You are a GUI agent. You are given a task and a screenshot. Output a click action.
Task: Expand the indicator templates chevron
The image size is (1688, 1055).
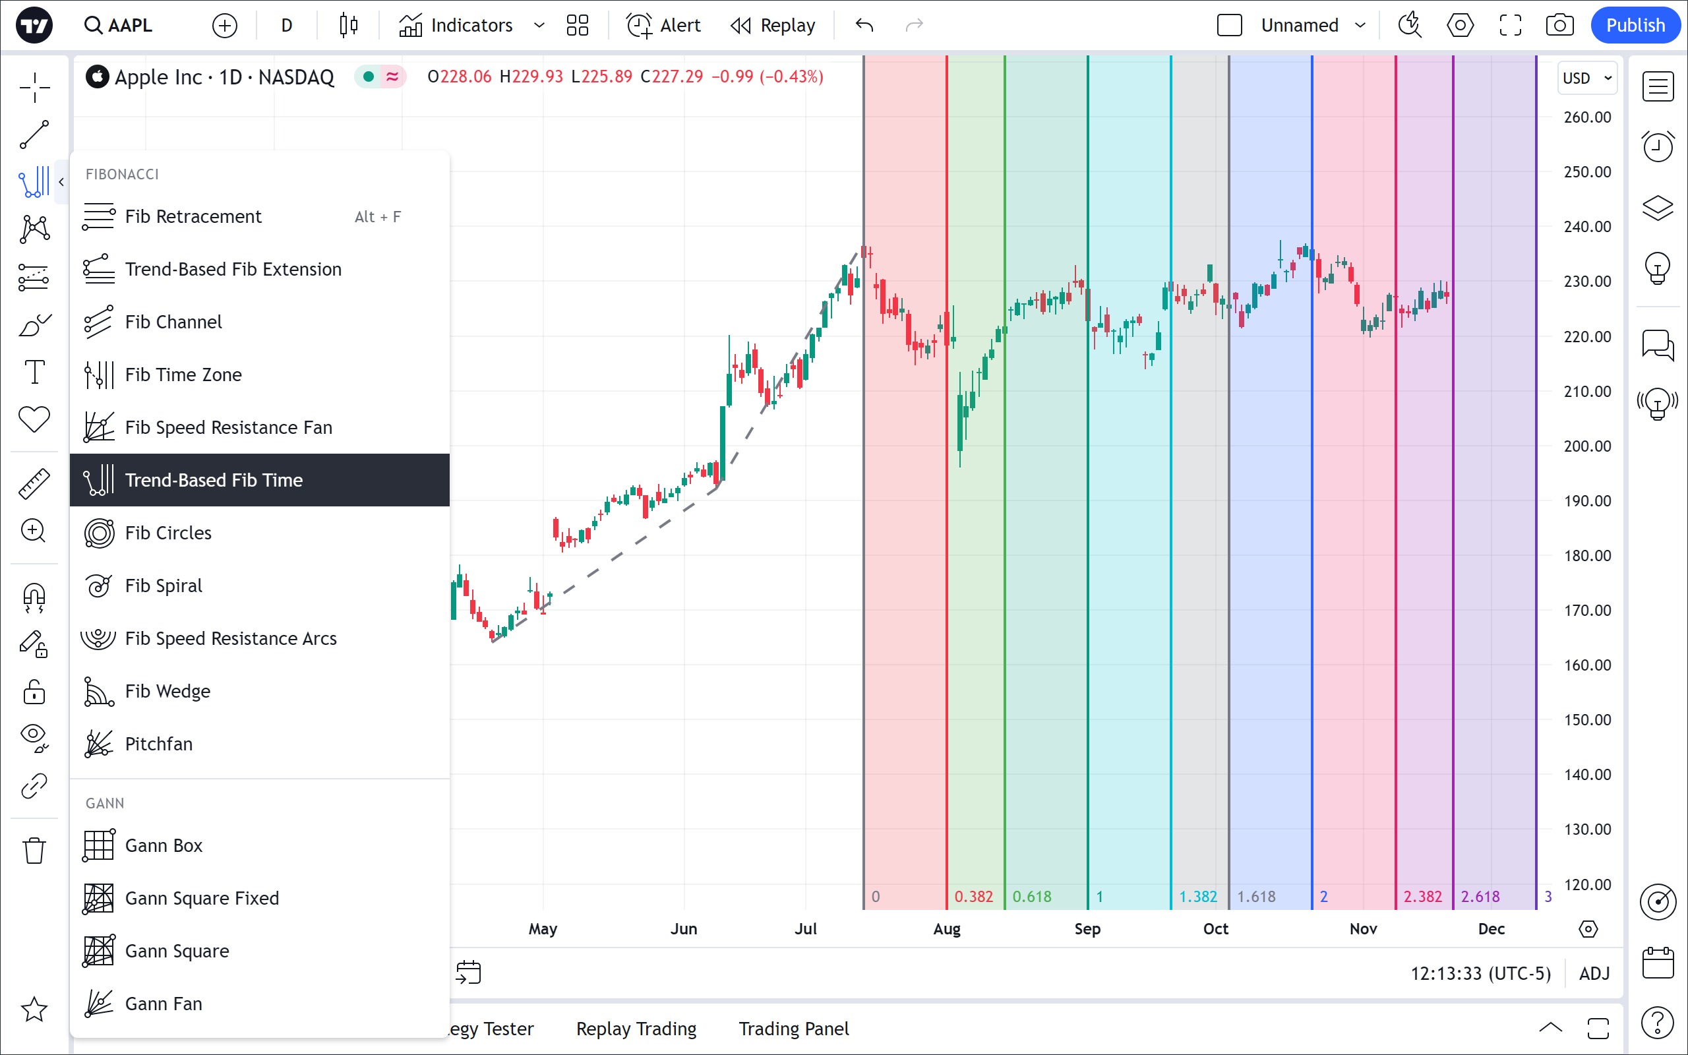539,26
